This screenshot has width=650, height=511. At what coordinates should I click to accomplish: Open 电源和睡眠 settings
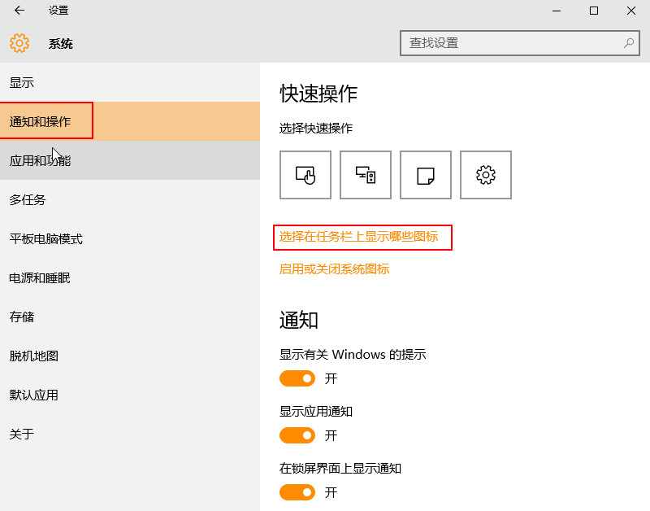(x=130, y=277)
